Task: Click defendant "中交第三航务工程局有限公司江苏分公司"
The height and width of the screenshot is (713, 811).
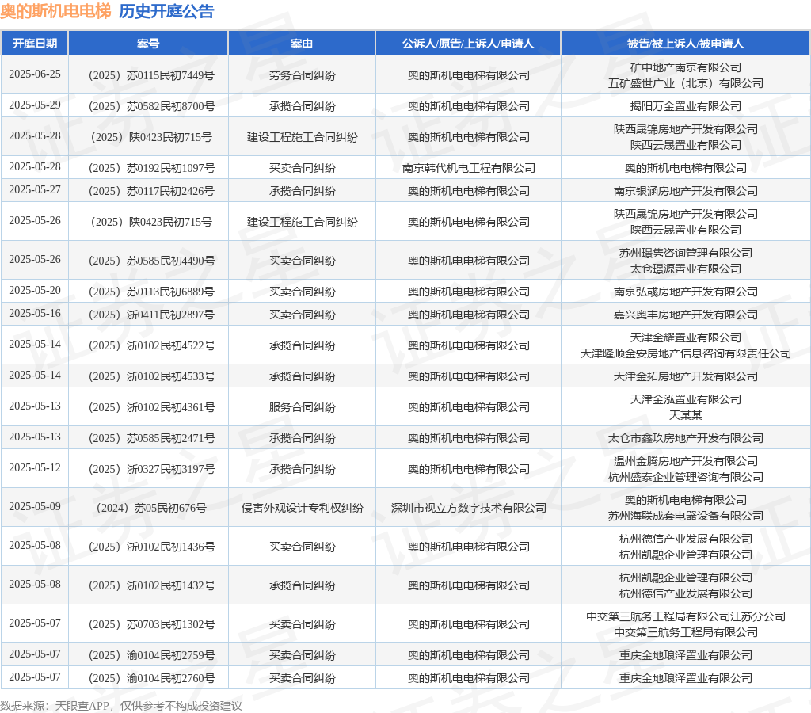Action: click(x=685, y=617)
